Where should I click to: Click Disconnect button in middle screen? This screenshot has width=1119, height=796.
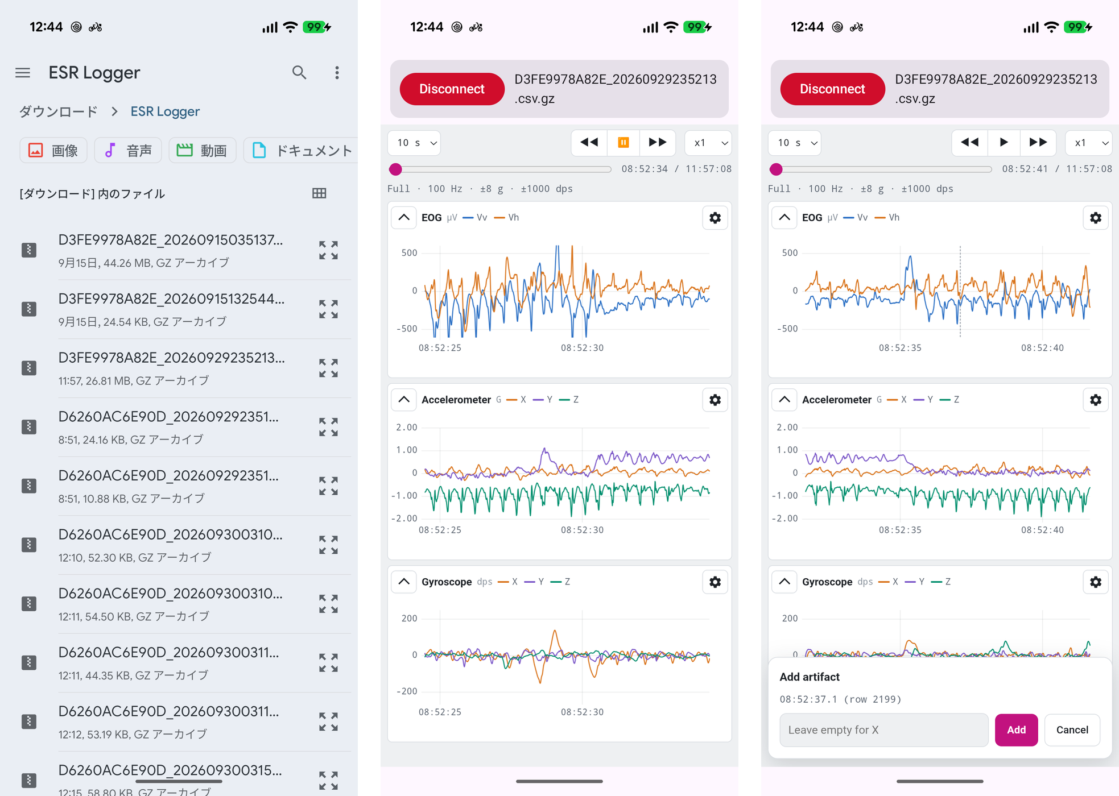(x=452, y=89)
